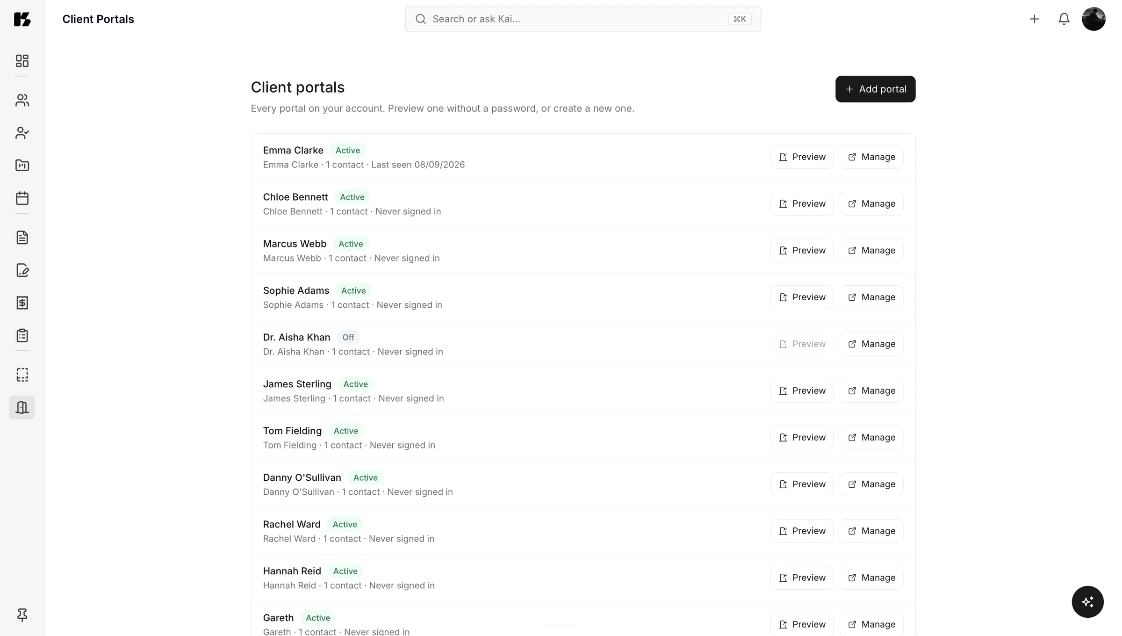Open the invoice dollar icon in sidebar
1122x636 pixels.
click(22, 303)
